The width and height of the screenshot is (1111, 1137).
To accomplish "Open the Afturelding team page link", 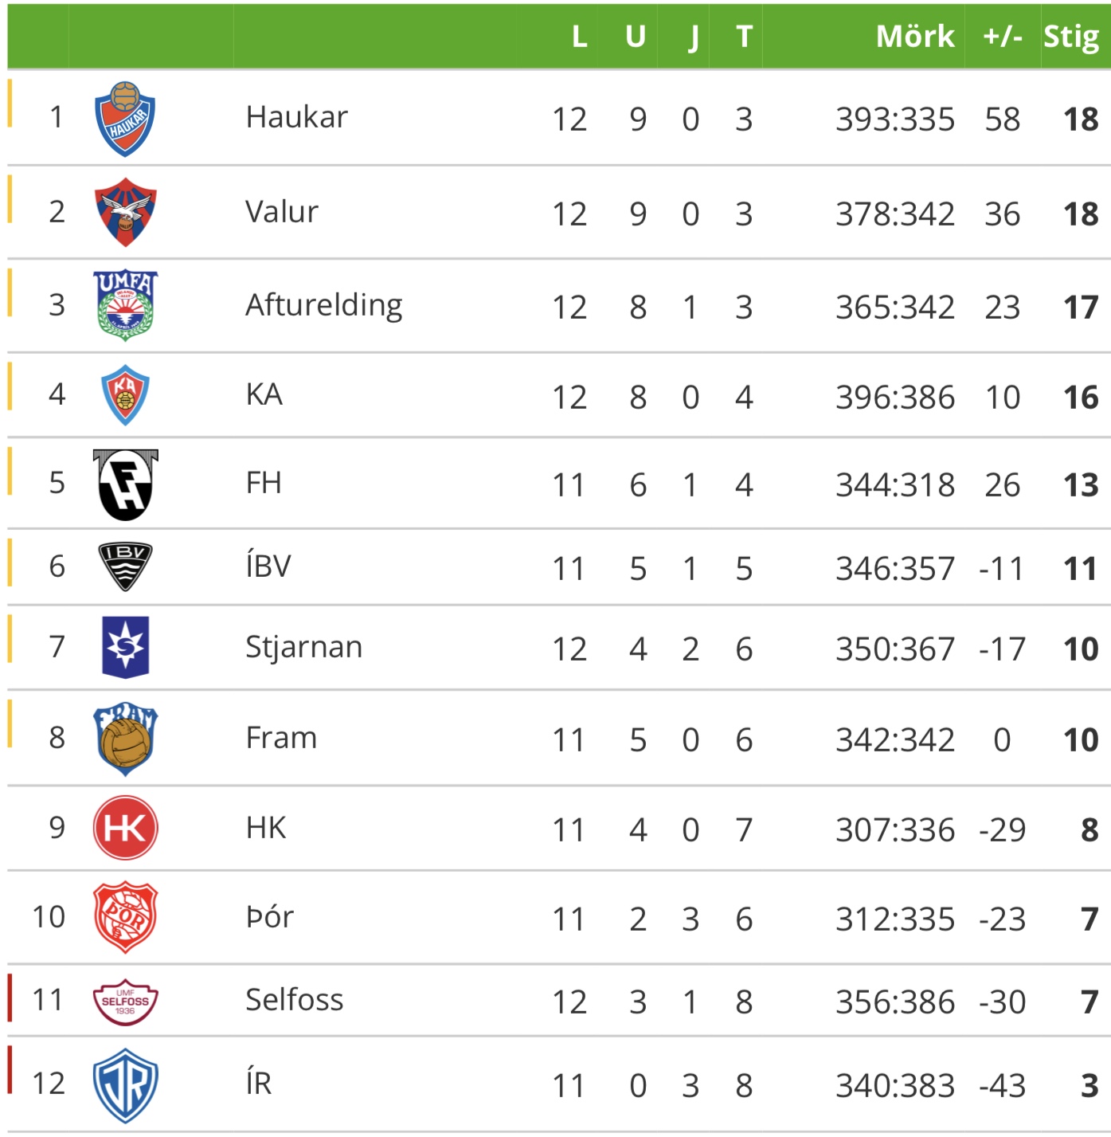I will pyautogui.click(x=323, y=306).
